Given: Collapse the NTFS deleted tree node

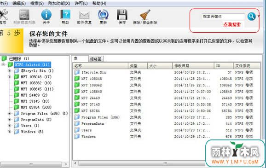Looking at the screenshot, I should (x=3, y=64).
